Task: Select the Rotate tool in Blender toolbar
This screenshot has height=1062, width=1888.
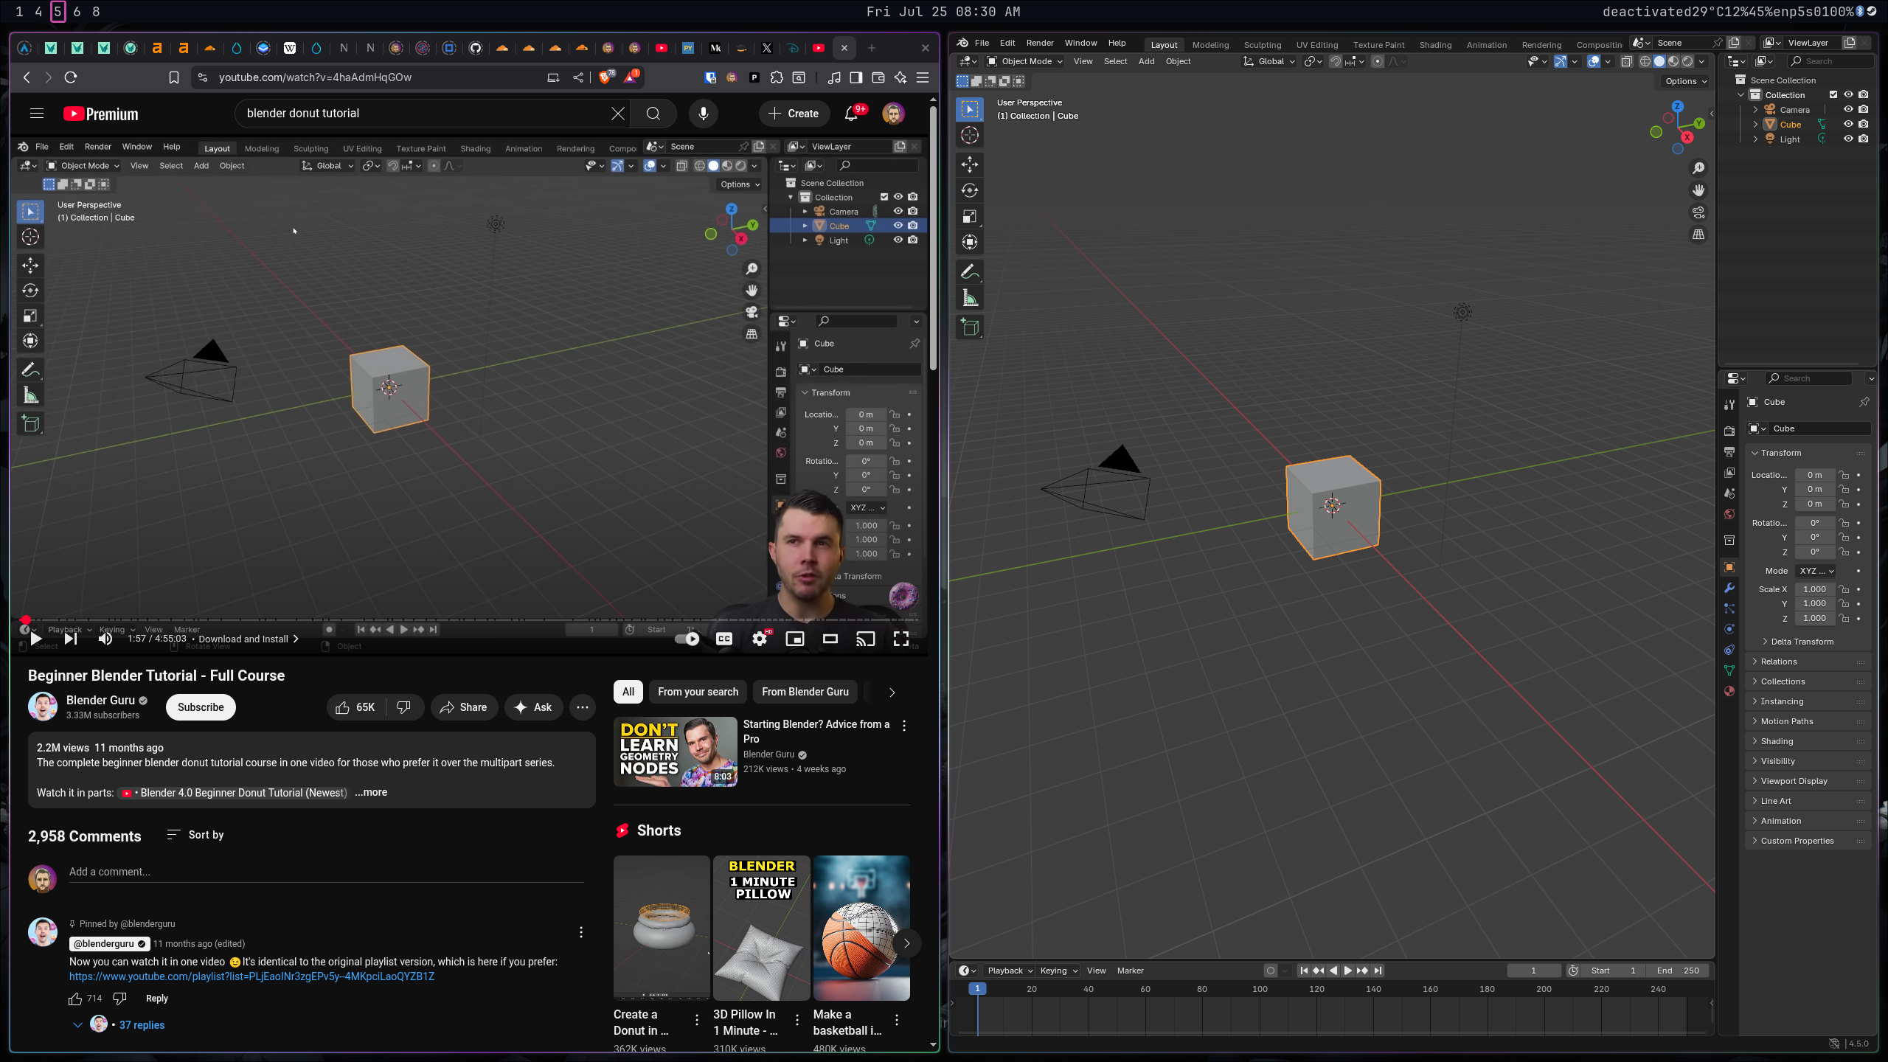Action: tap(970, 190)
